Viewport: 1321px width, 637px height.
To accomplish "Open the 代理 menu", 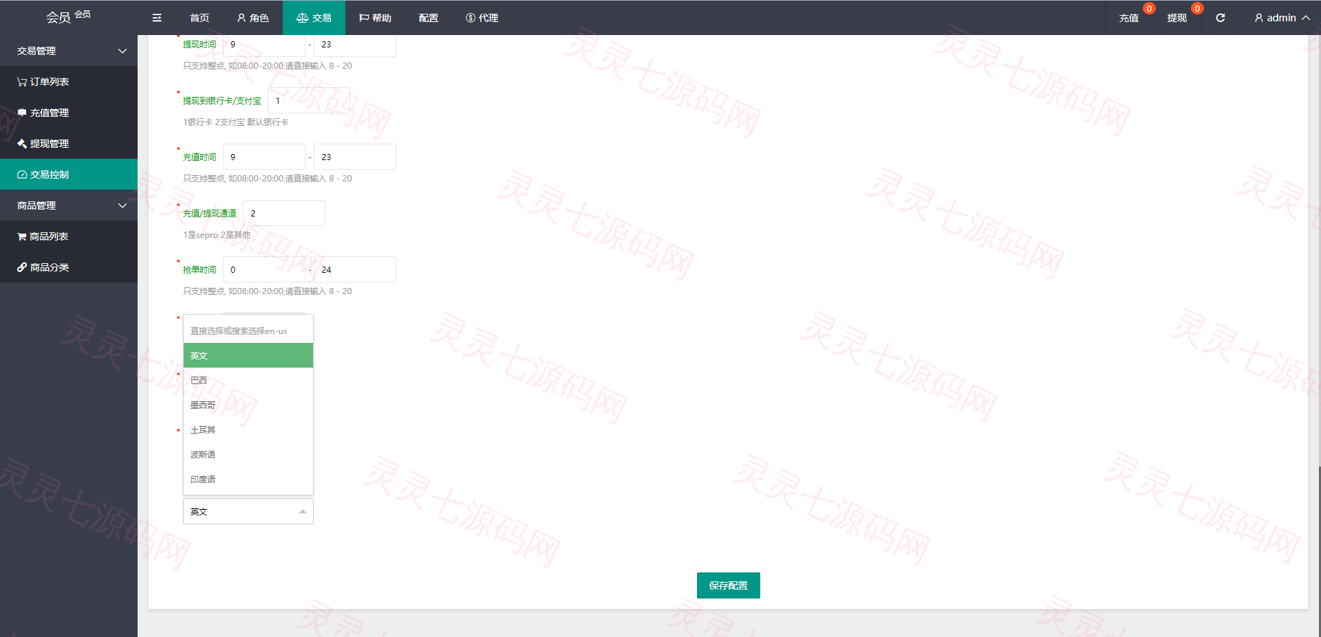I will (482, 18).
